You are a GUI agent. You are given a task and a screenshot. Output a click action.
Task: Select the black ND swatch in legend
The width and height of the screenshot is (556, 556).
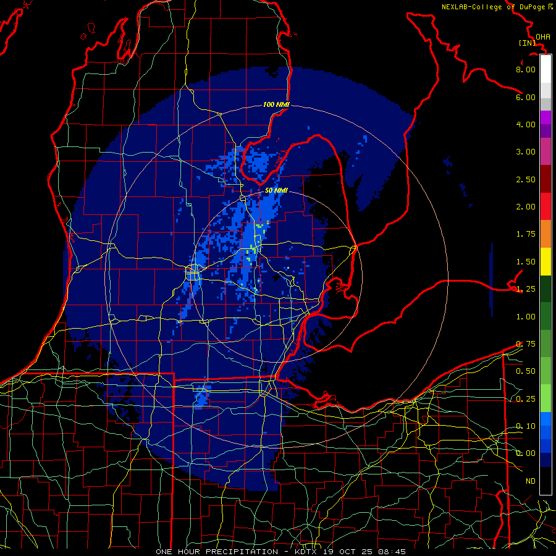coord(545,481)
